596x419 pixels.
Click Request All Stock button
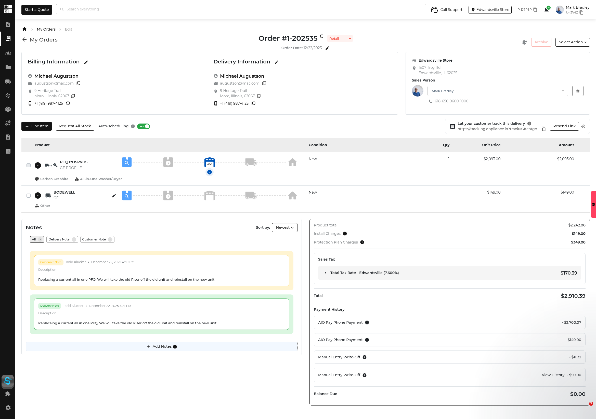click(x=75, y=126)
